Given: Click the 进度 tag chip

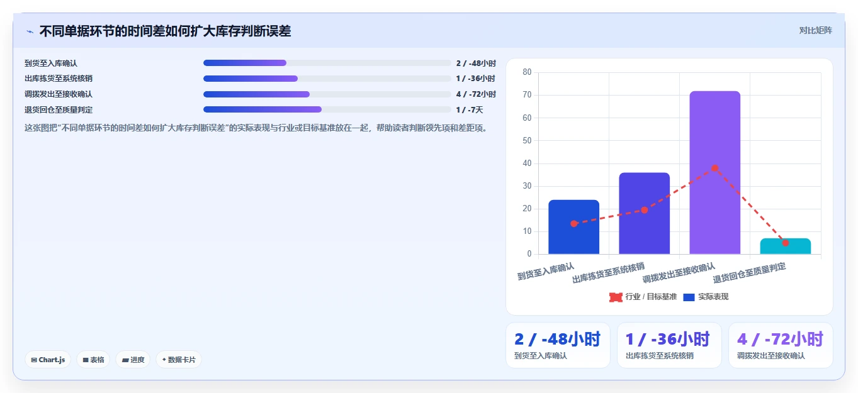Looking at the screenshot, I should (x=133, y=360).
